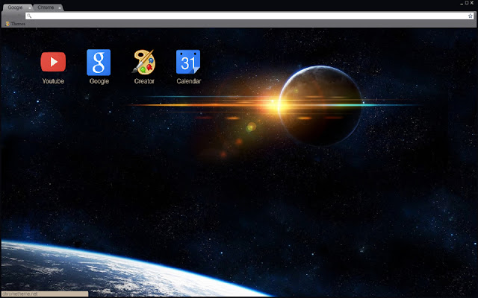Bookmark this page with the star icon

click(471, 16)
